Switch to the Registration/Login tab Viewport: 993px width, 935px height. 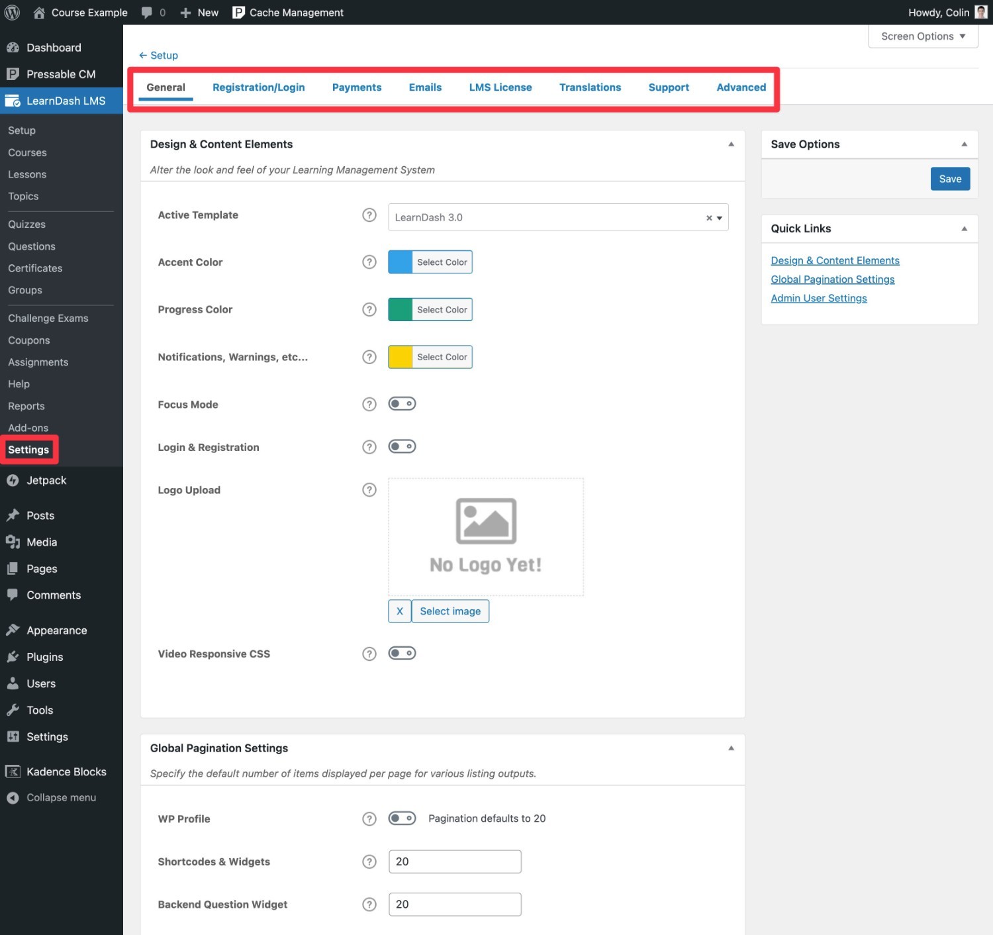(x=258, y=87)
